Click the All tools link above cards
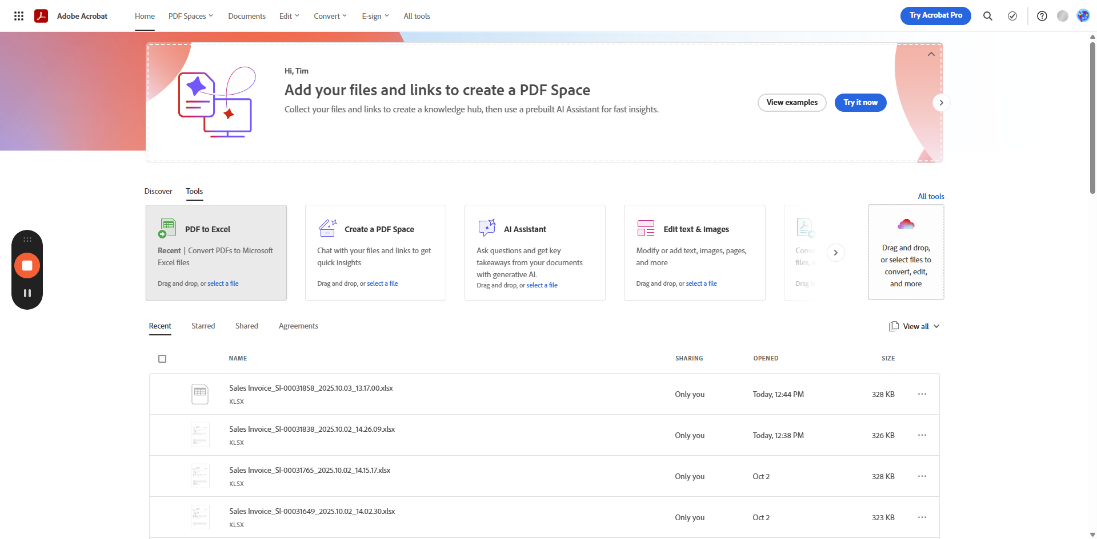The image size is (1097, 539). click(931, 196)
